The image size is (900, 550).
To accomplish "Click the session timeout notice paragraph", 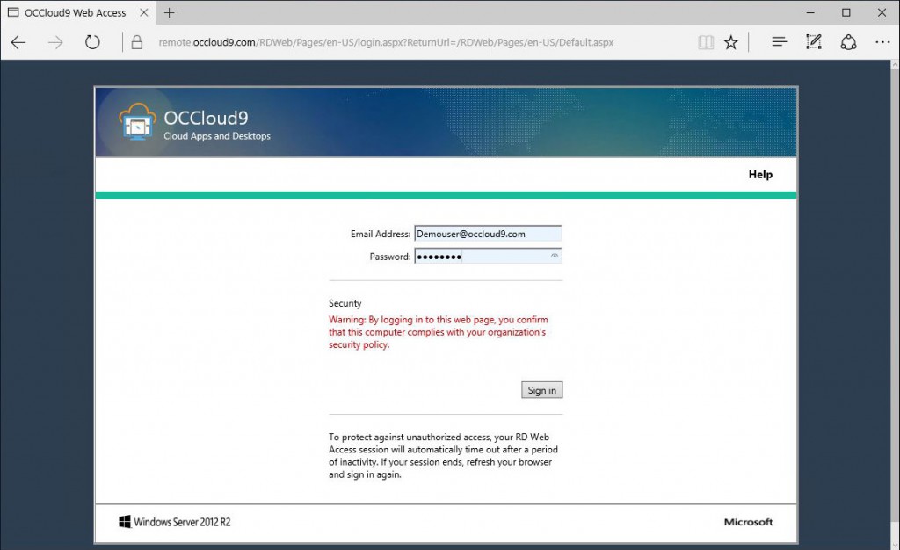I will pos(443,455).
